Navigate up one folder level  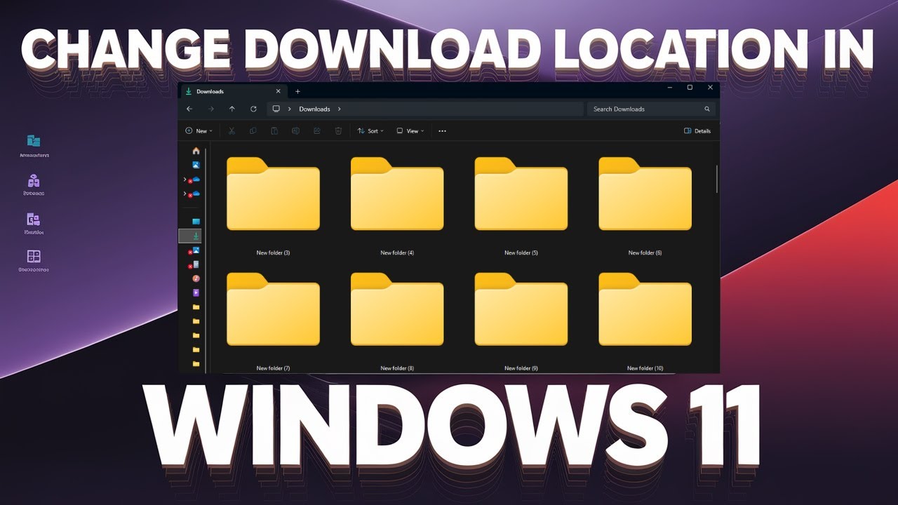pos(232,109)
